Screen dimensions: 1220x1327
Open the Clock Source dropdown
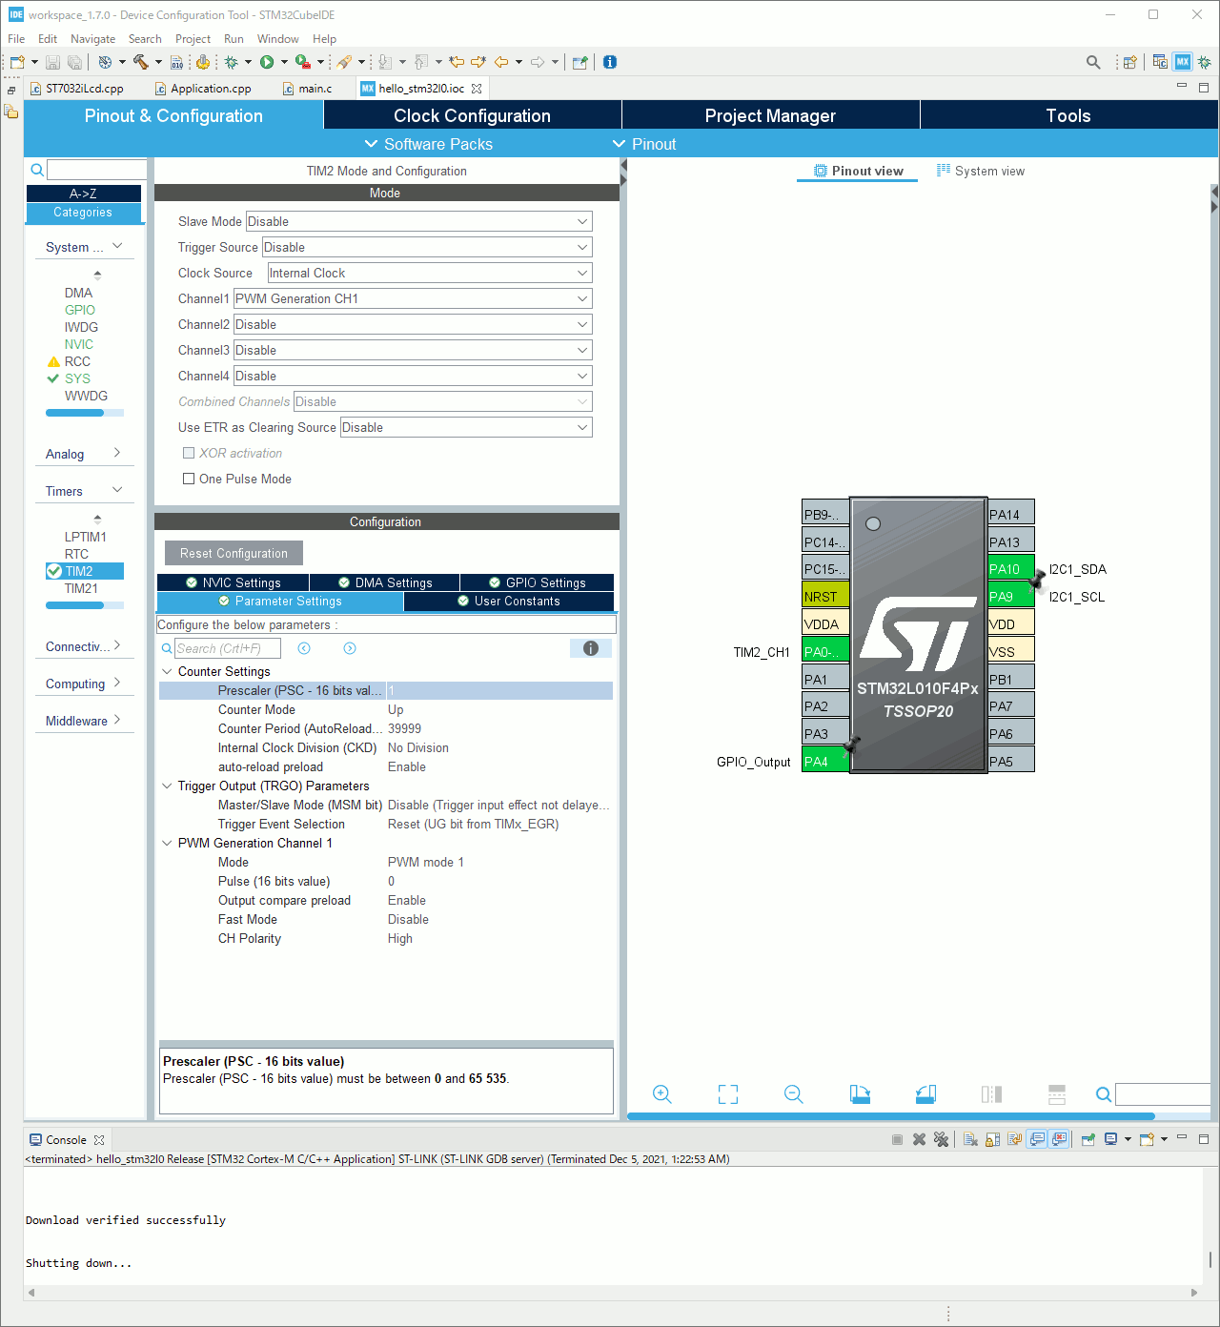point(430,273)
